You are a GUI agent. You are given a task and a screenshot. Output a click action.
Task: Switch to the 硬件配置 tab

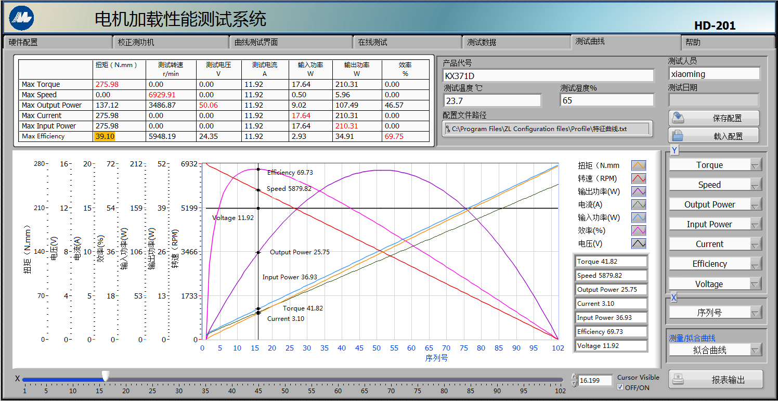(x=57, y=42)
